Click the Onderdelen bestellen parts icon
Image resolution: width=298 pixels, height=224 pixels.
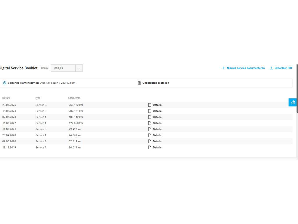139,83
